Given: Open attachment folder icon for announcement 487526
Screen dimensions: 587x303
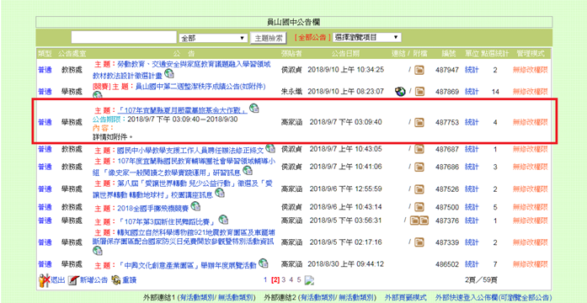Looking at the screenshot, I should pos(419,189).
